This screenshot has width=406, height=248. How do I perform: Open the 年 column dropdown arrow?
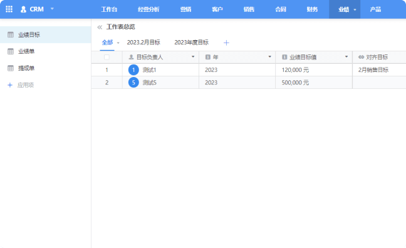click(x=269, y=57)
